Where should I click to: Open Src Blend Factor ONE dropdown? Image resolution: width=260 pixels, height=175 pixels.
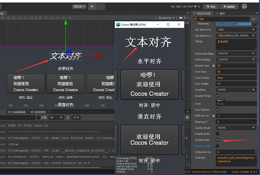coord(236,30)
